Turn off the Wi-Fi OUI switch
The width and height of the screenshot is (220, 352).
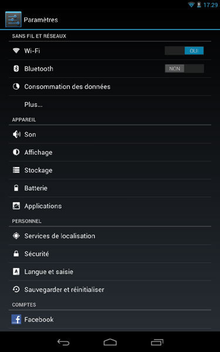(184, 50)
